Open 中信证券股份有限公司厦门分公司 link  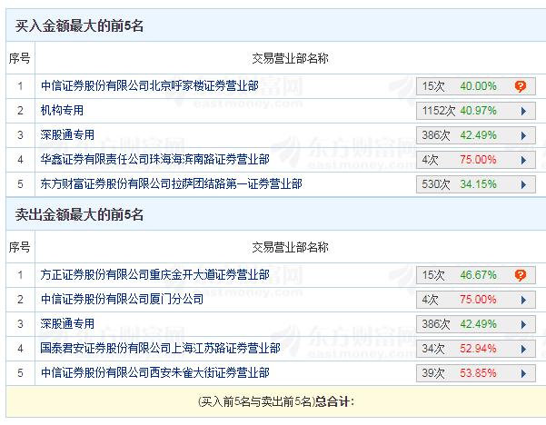122,299
